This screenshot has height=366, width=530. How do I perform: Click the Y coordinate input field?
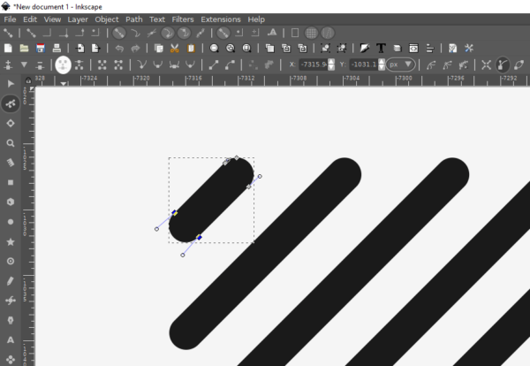[x=364, y=65]
